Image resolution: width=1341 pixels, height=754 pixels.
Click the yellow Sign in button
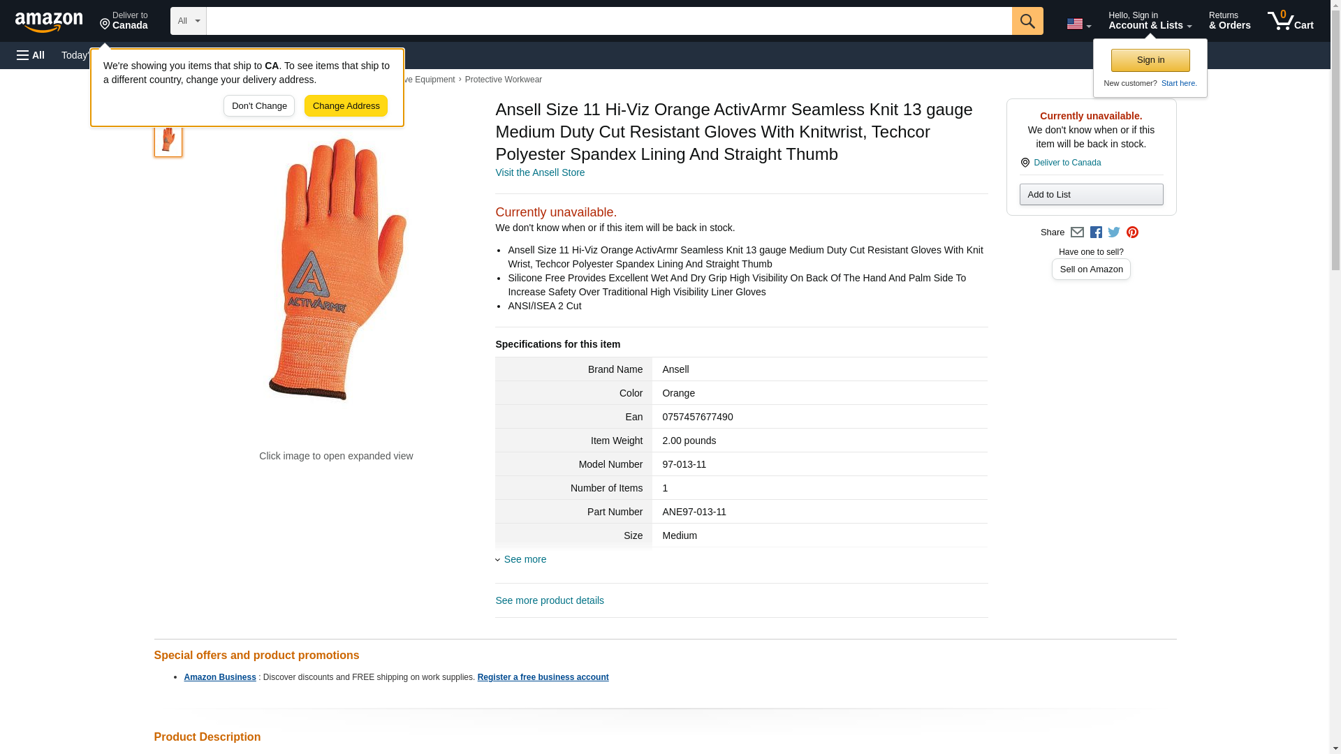[x=1150, y=60]
